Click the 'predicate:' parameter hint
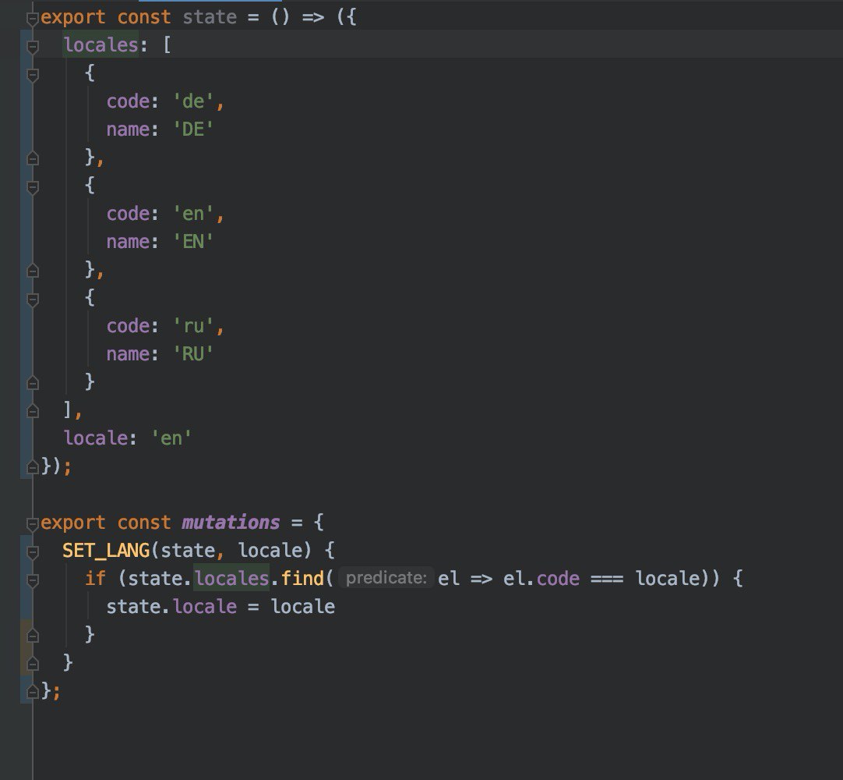 (386, 578)
